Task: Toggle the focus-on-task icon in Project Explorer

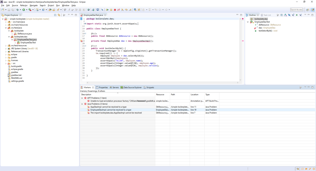Action: pyautogui.click(x=64, y=15)
